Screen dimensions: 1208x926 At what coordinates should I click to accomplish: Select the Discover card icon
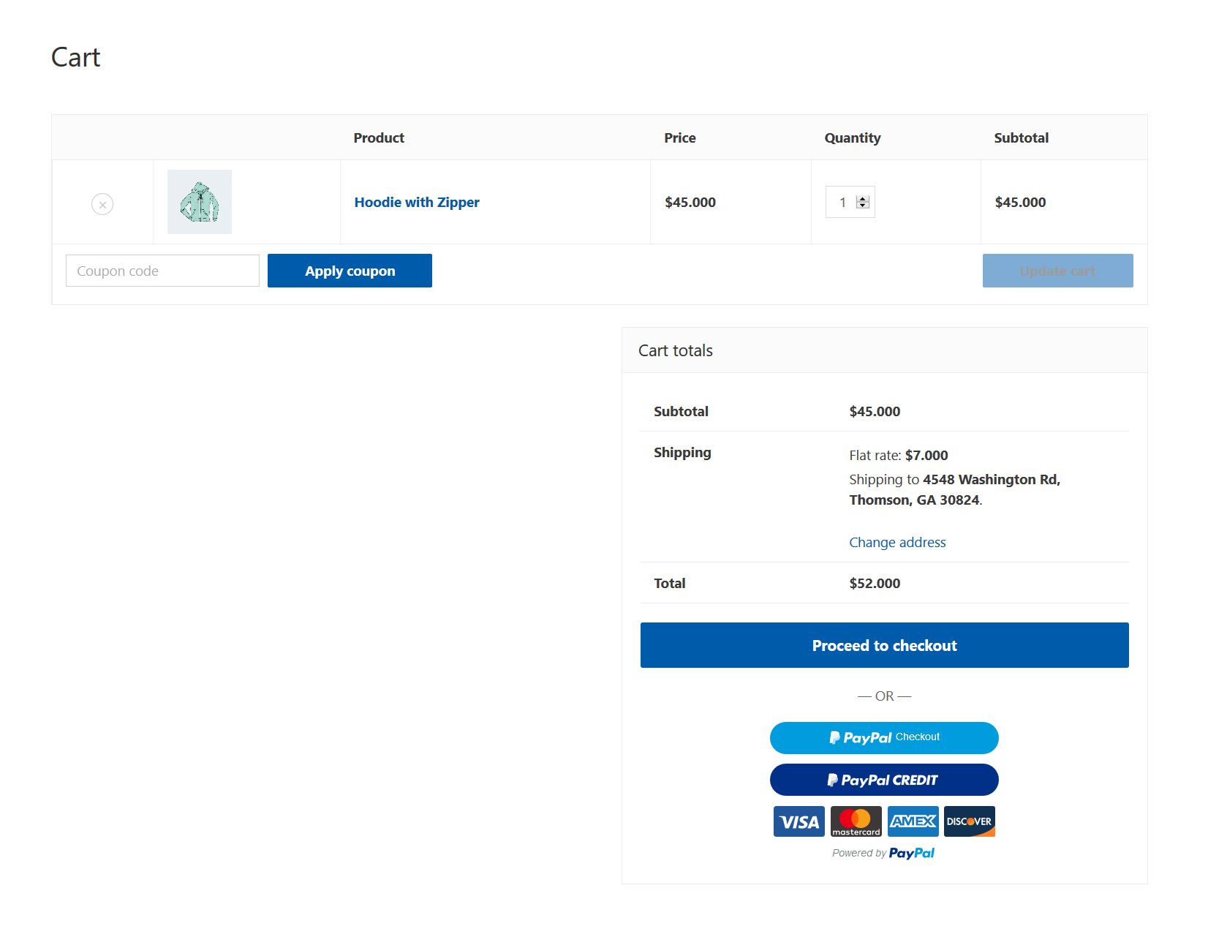click(970, 821)
